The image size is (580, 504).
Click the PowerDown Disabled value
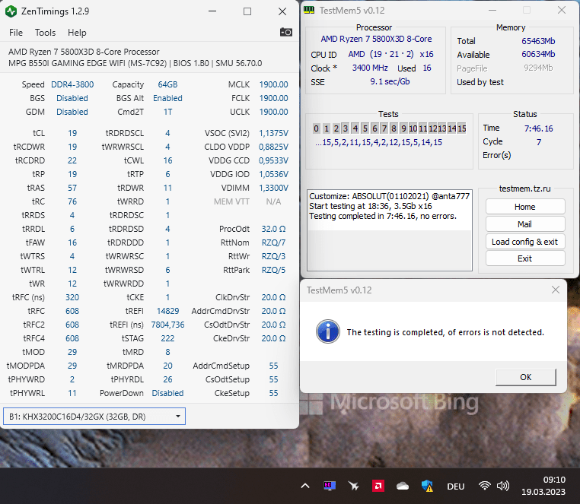167,393
